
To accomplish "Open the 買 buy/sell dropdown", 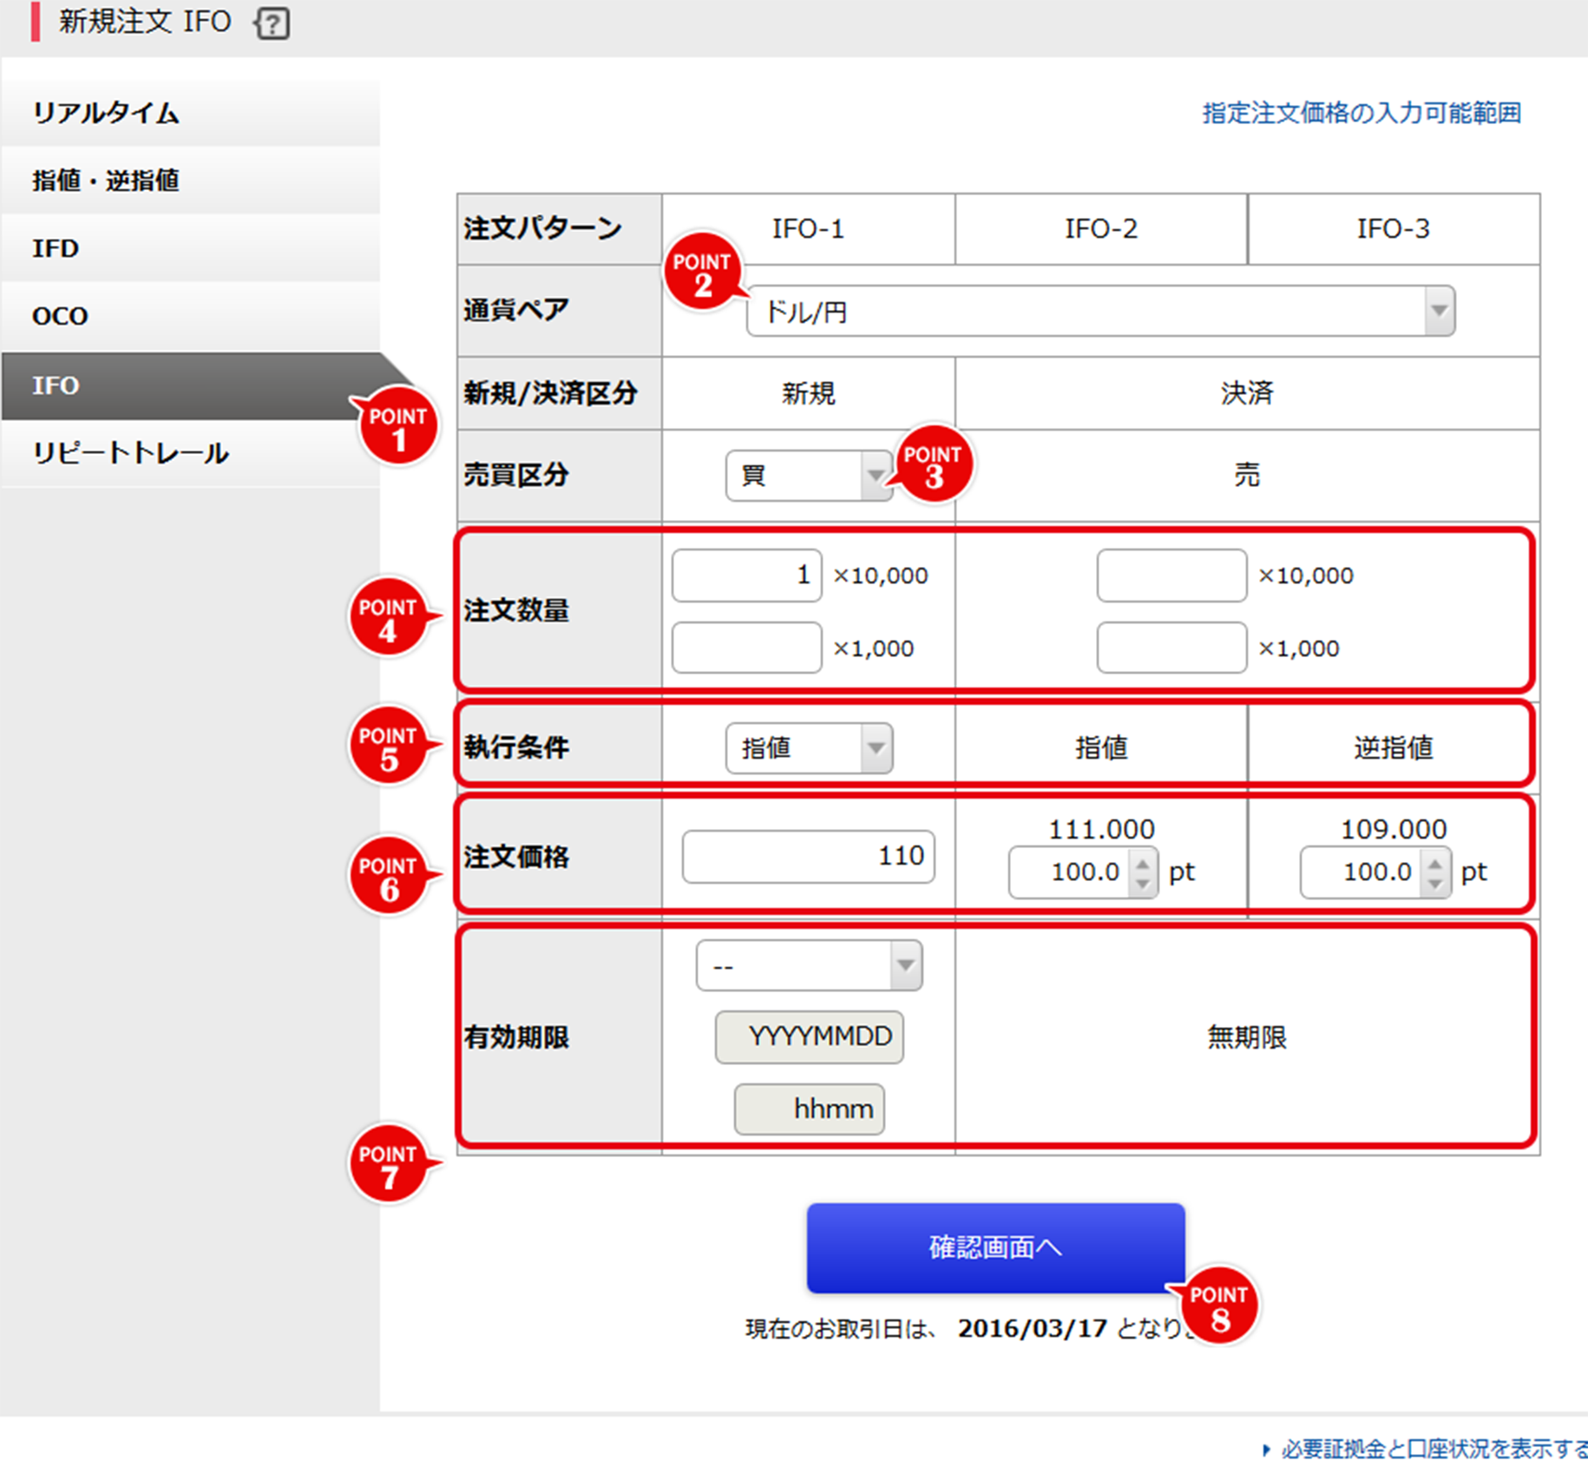I will 808,475.
